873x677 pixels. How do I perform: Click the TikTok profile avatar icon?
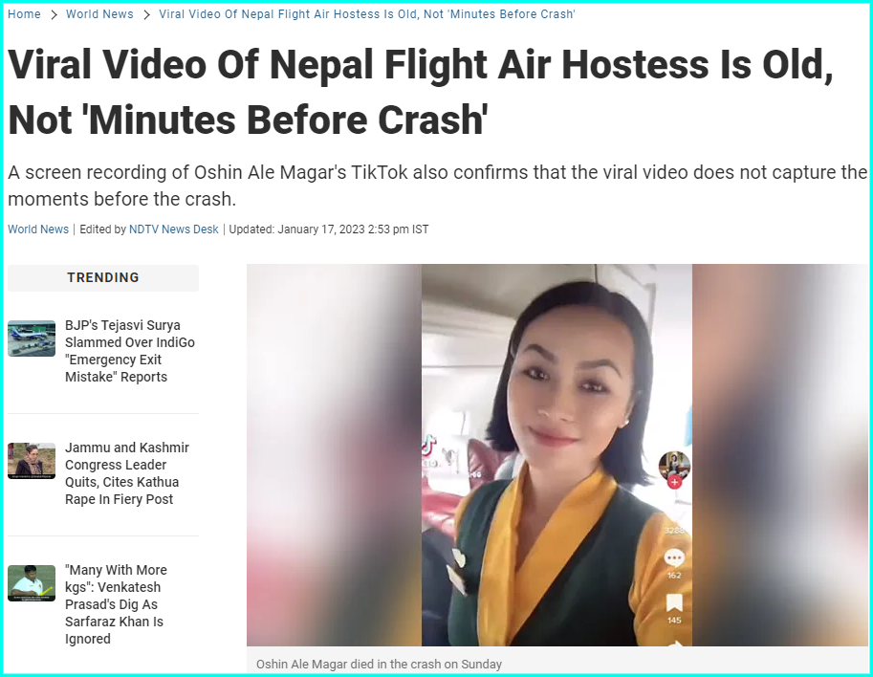[674, 466]
